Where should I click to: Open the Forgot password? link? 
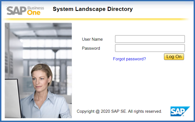click(x=129, y=59)
